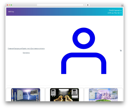Viewport: 129px width, 109px height.
Task: Open the lightning and pump control thumbnail
Action: click(26, 95)
